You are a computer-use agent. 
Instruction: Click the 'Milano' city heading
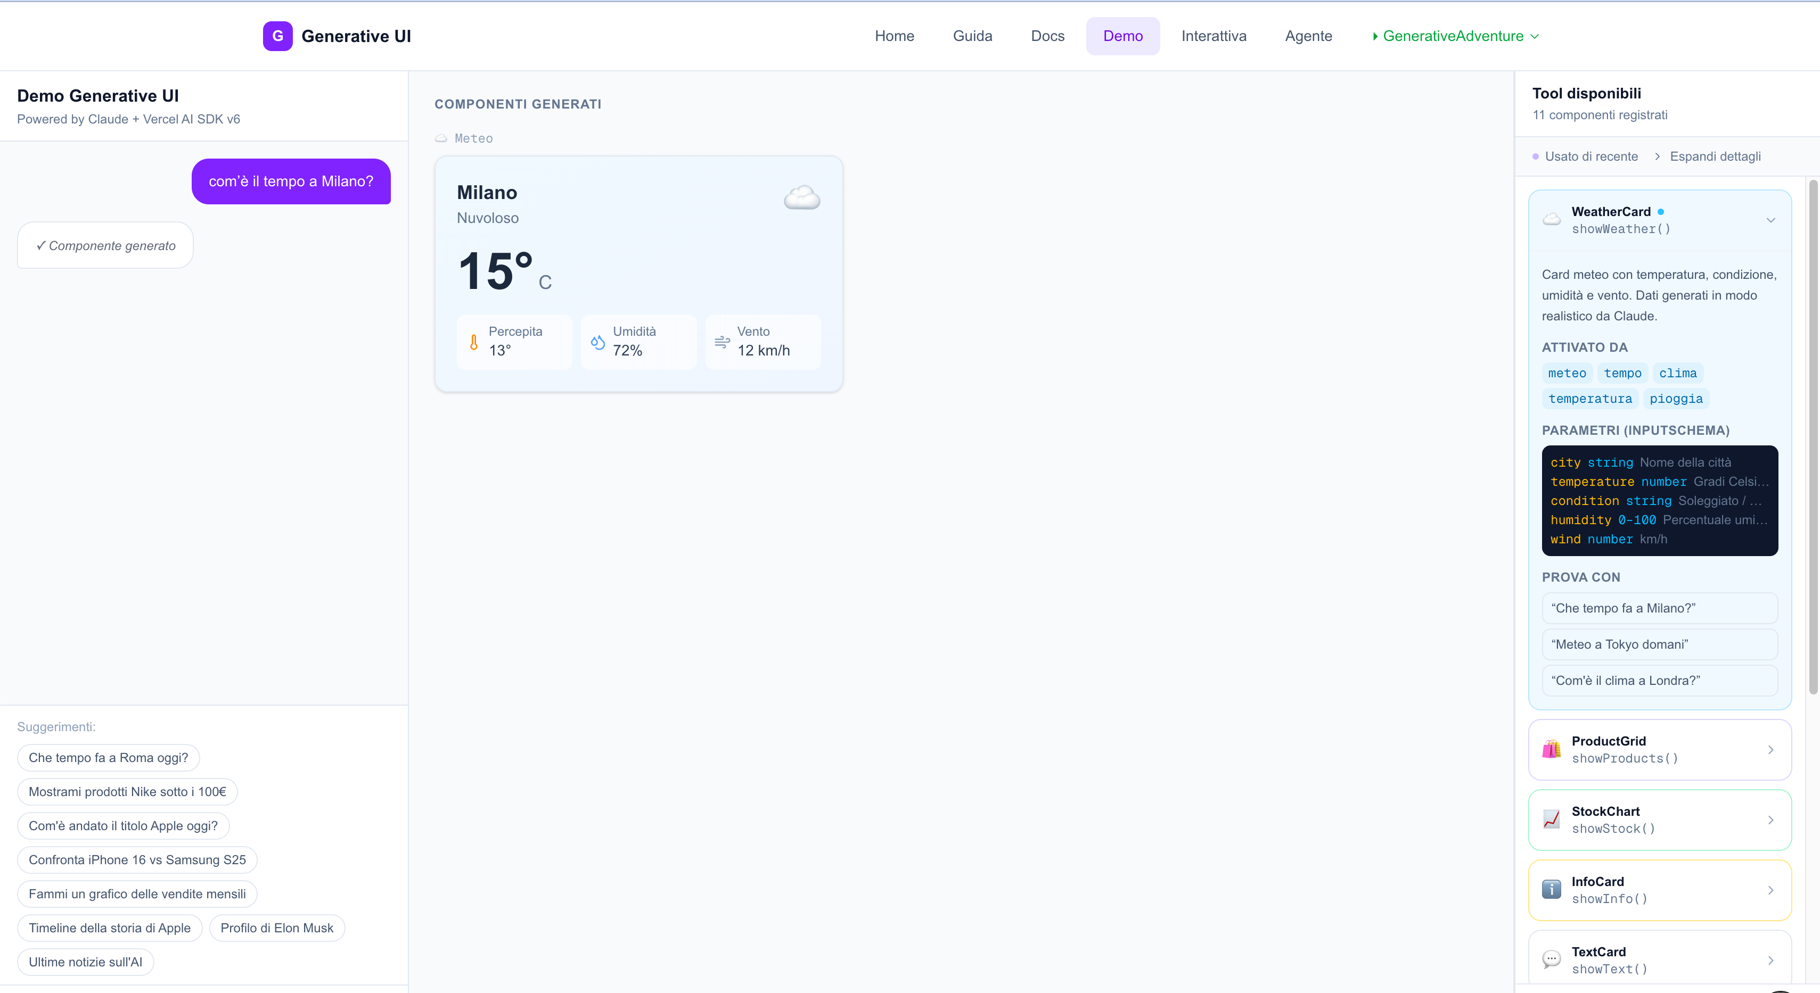pyautogui.click(x=487, y=192)
